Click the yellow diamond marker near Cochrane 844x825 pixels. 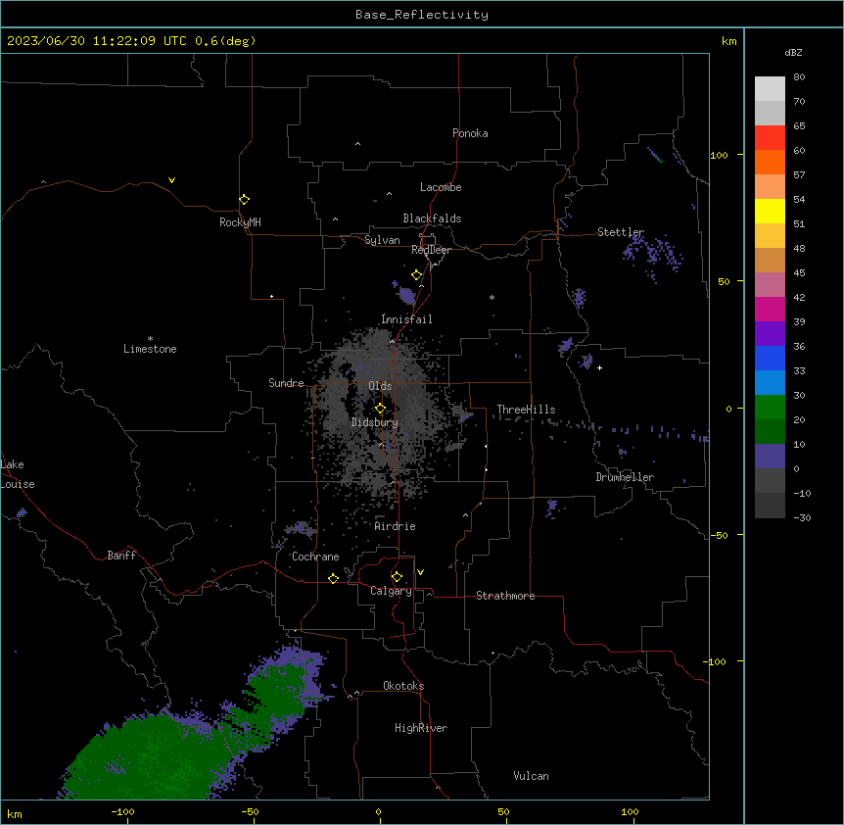tap(333, 578)
